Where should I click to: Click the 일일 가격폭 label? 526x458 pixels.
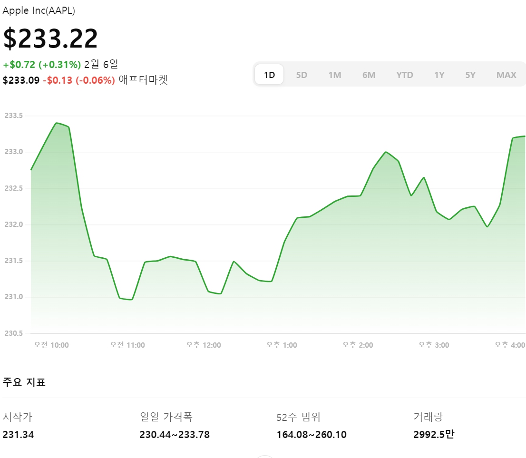(166, 417)
